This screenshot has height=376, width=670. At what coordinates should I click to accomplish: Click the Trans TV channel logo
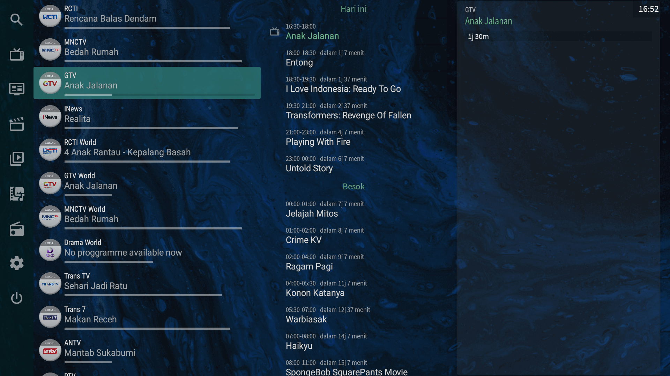click(x=50, y=283)
